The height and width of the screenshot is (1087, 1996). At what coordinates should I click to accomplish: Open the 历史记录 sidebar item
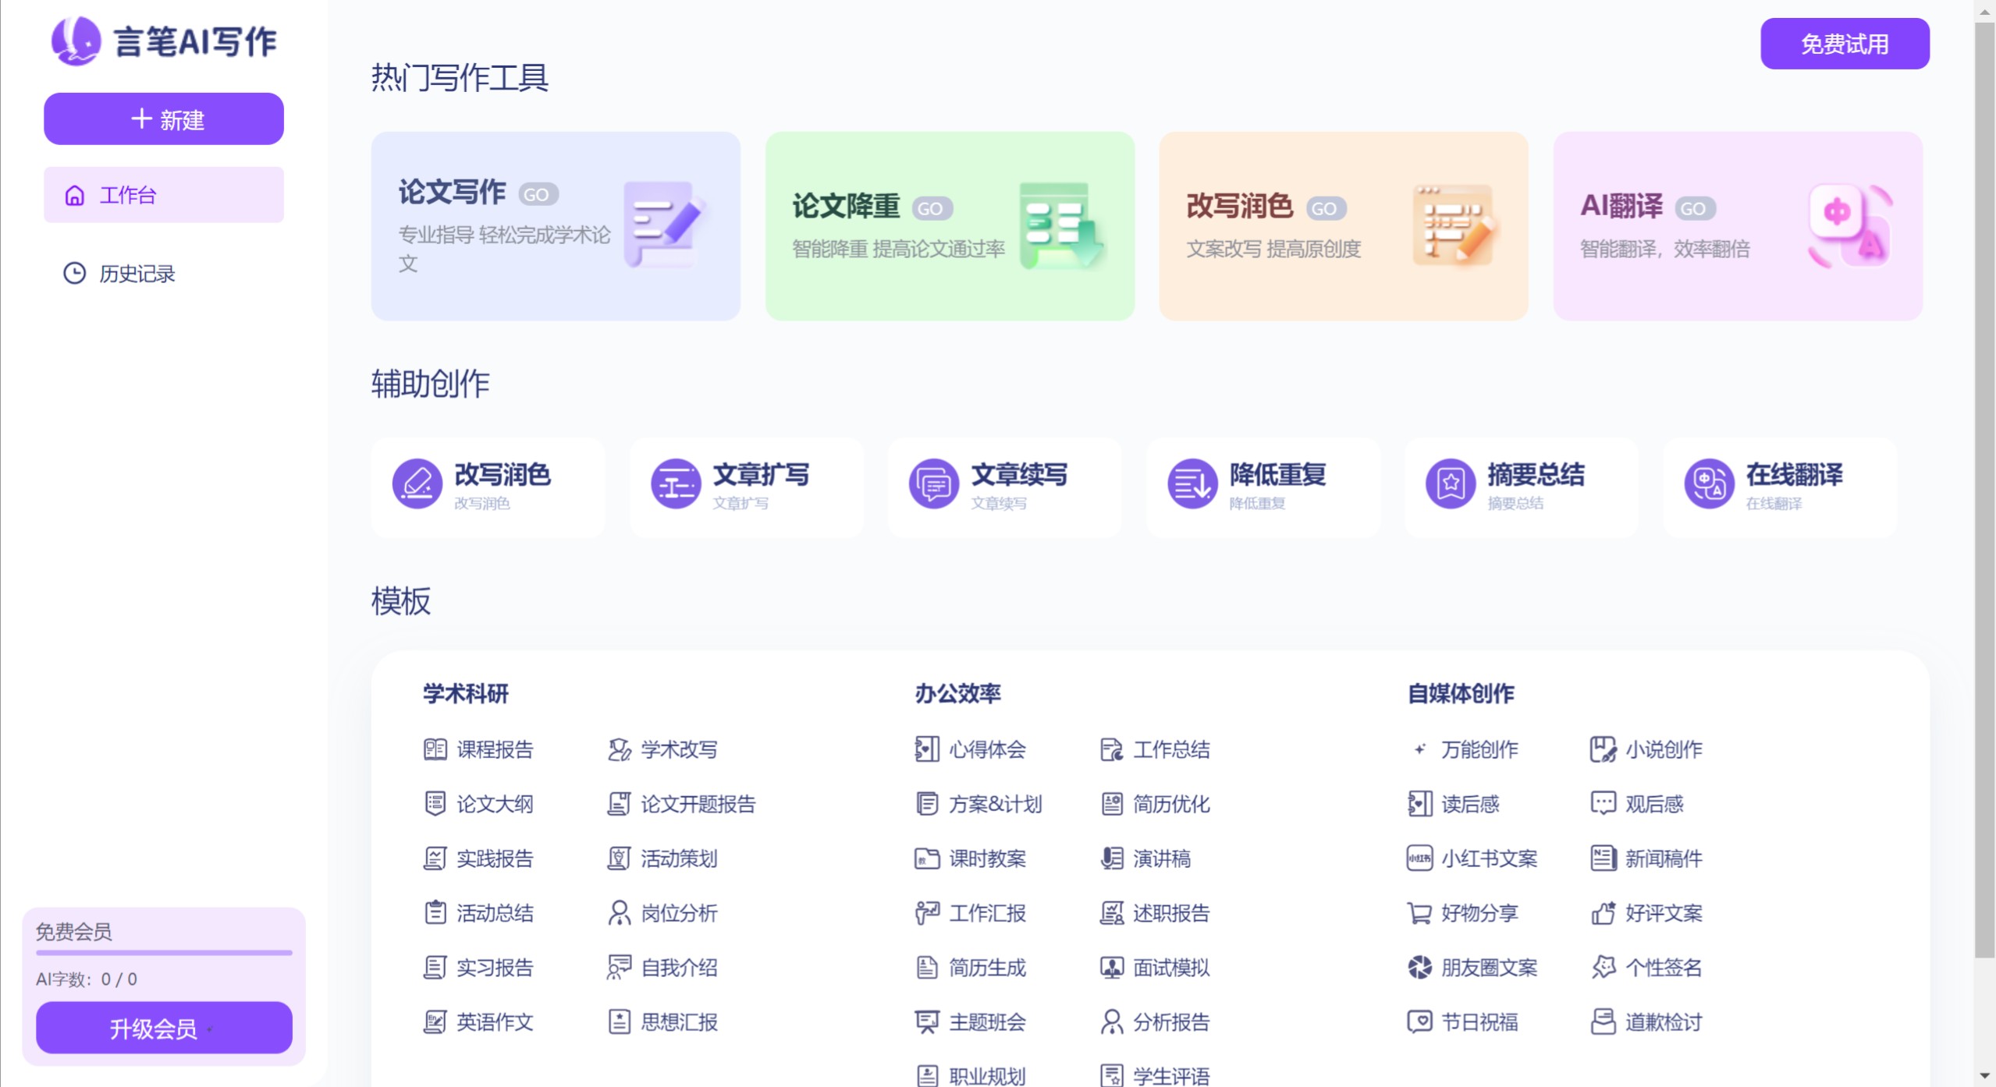click(x=137, y=274)
